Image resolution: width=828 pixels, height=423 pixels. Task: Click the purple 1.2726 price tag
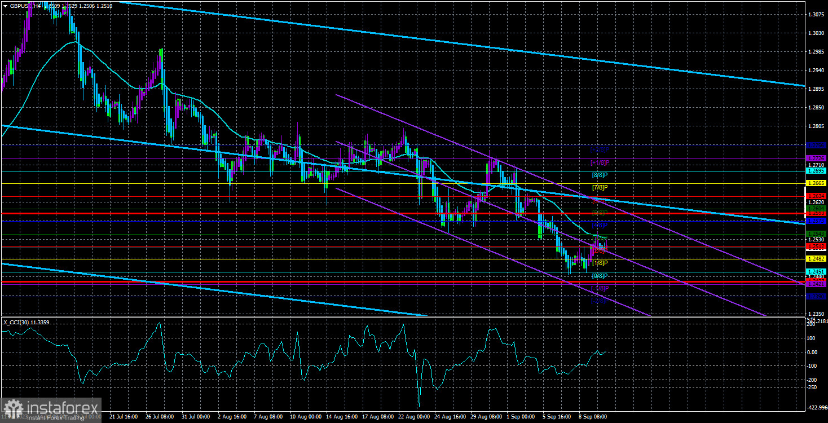tap(816, 158)
